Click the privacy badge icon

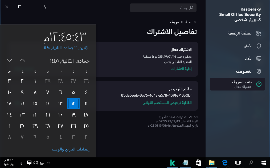[x=259, y=71]
